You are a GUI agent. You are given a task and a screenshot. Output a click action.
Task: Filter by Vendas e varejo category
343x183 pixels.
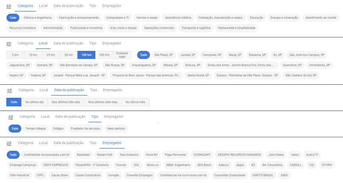pyautogui.click(x=147, y=18)
